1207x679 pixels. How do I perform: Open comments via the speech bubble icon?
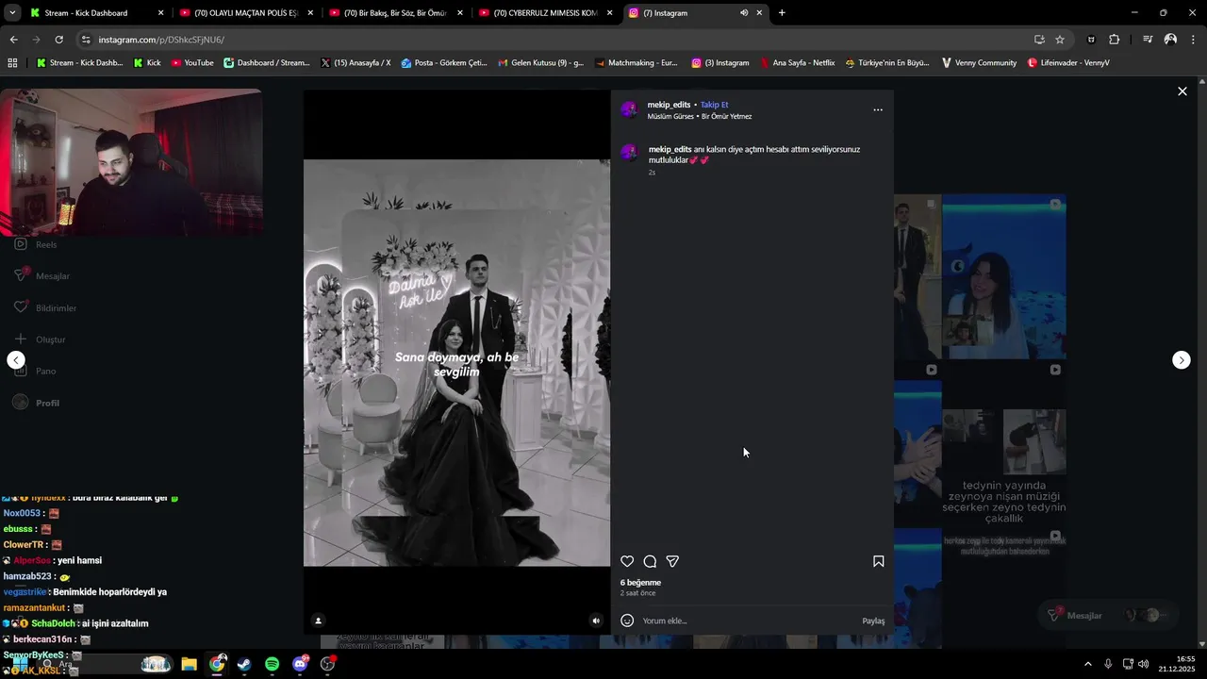tap(650, 561)
